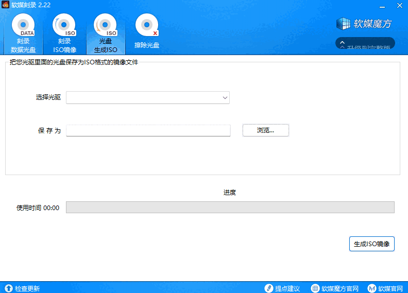
Task: Click the 提点建议 pencil icon
Action: (x=268, y=288)
